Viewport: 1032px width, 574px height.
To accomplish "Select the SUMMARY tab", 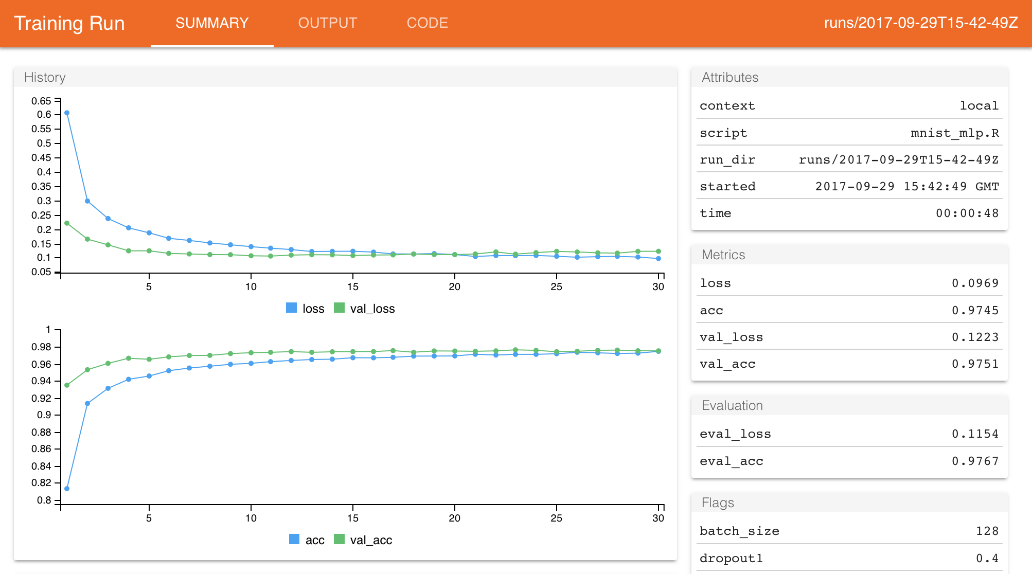I will tap(212, 23).
